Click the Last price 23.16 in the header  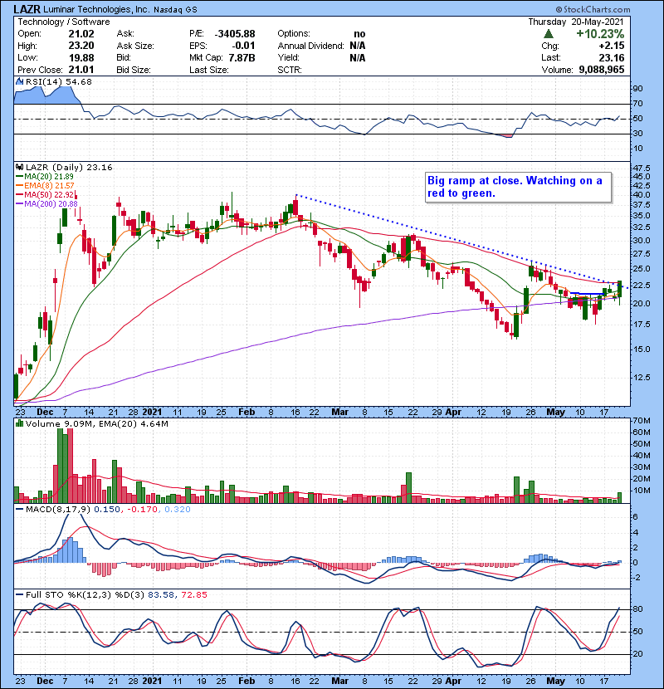click(x=612, y=57)
